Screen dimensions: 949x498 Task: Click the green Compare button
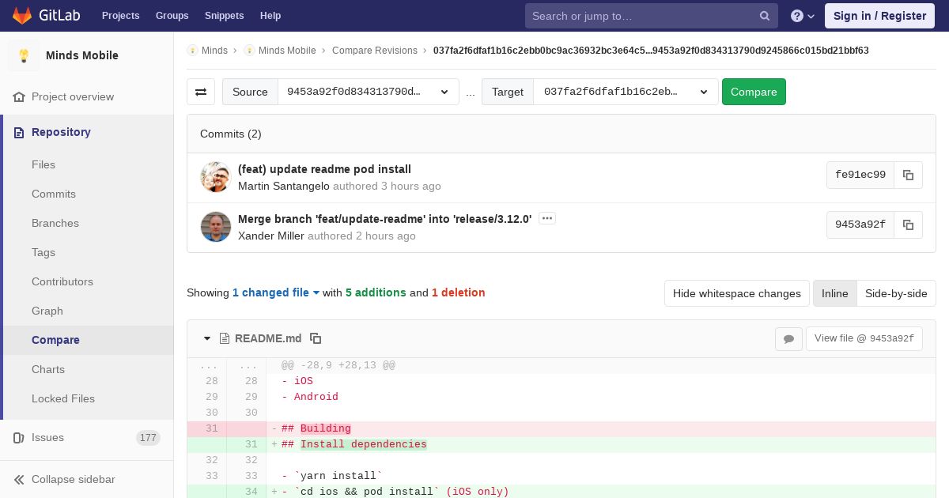[x=754, y=92]
